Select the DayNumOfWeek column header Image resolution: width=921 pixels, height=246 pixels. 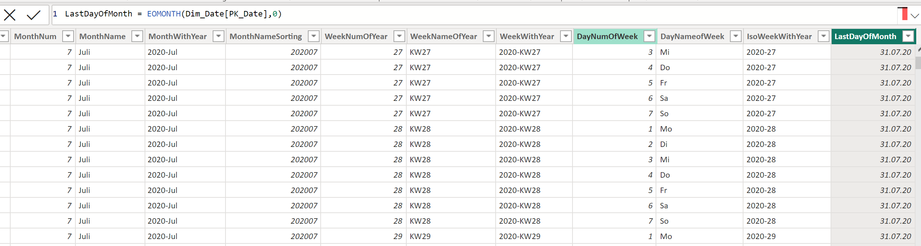[x=607, y=37]
